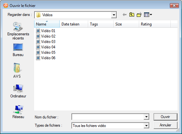Screen dimensions: 182x134
Task: Select the Vidéo 03 file
Action: tap(46, 41)
